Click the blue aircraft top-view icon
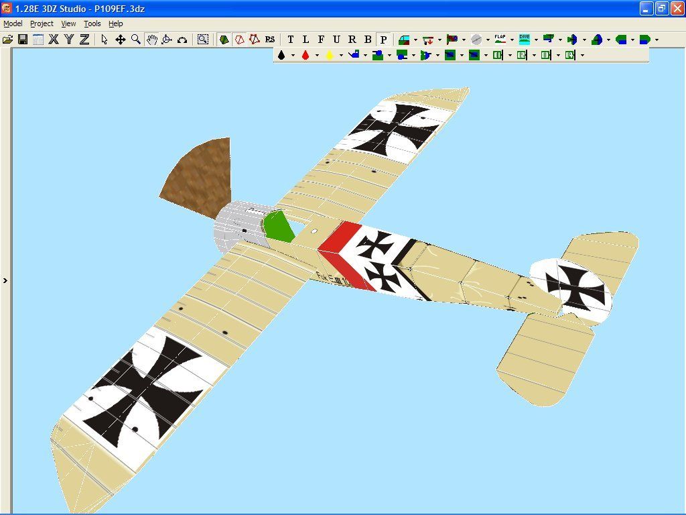This screenshot has width=686, height=515. coord(549,40)
